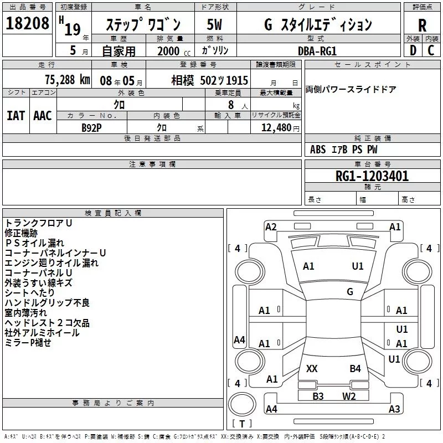Click the 検査員記入欄 section header
The height and width of the screenshot is (443, 443).
pyautogui.click(x=113, y=213)
